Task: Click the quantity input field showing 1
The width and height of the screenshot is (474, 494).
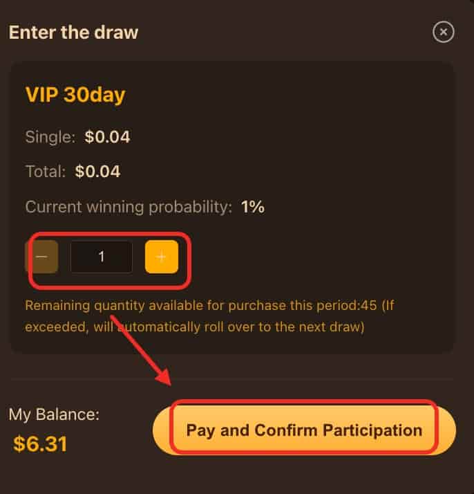Action: tap(101, 257)
